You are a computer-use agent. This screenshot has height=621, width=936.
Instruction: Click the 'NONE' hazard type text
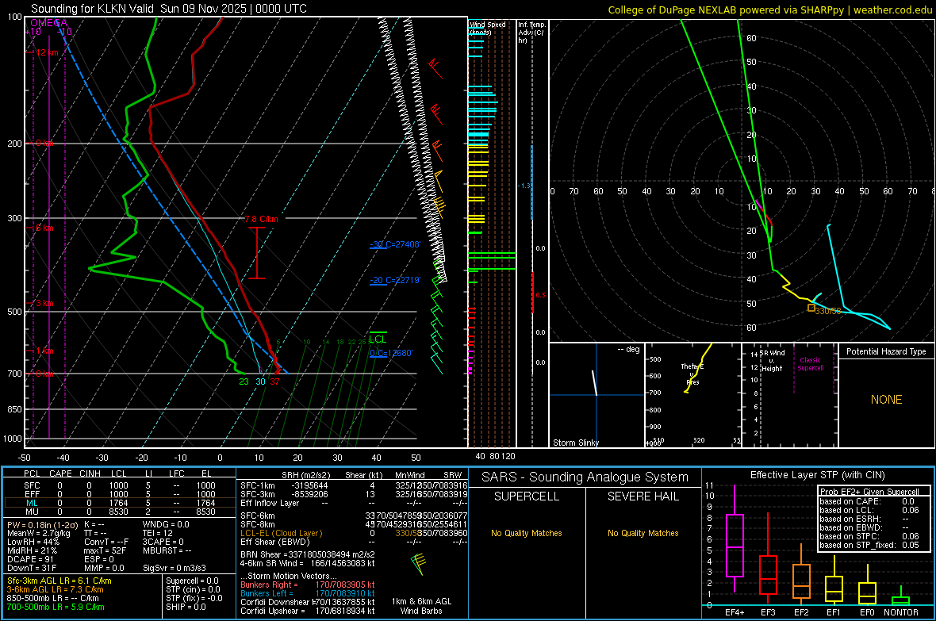886,400
